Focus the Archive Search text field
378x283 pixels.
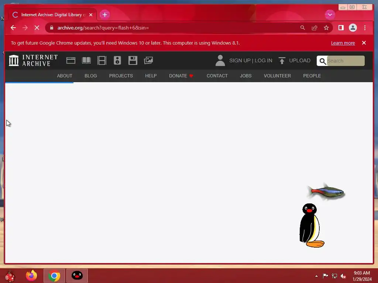point(346,61)
